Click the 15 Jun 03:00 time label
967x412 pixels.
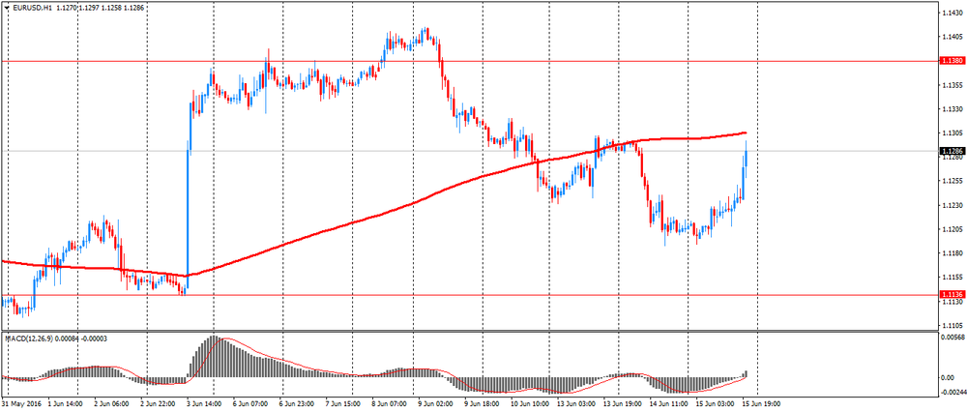[x=714, y=404]
